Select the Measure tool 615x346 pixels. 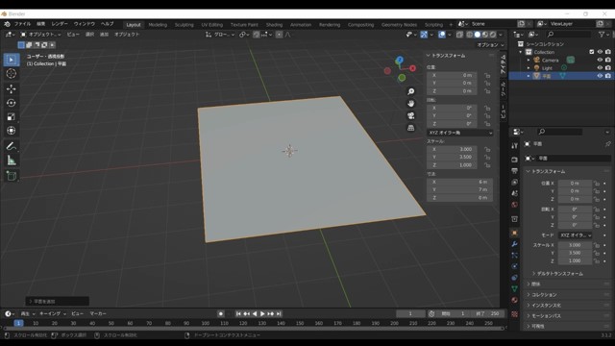[x=11, y=161]
